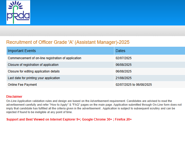This screenshot has height=163, width=185.
Task: Click the Important Events column header
Action: click(x=22, y=51)
